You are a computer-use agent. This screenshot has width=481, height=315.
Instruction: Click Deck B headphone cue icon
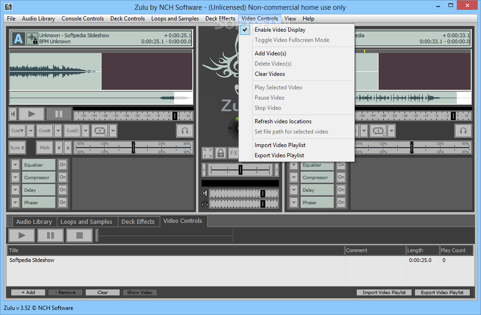pyautogui.click(x=463, y=131)
